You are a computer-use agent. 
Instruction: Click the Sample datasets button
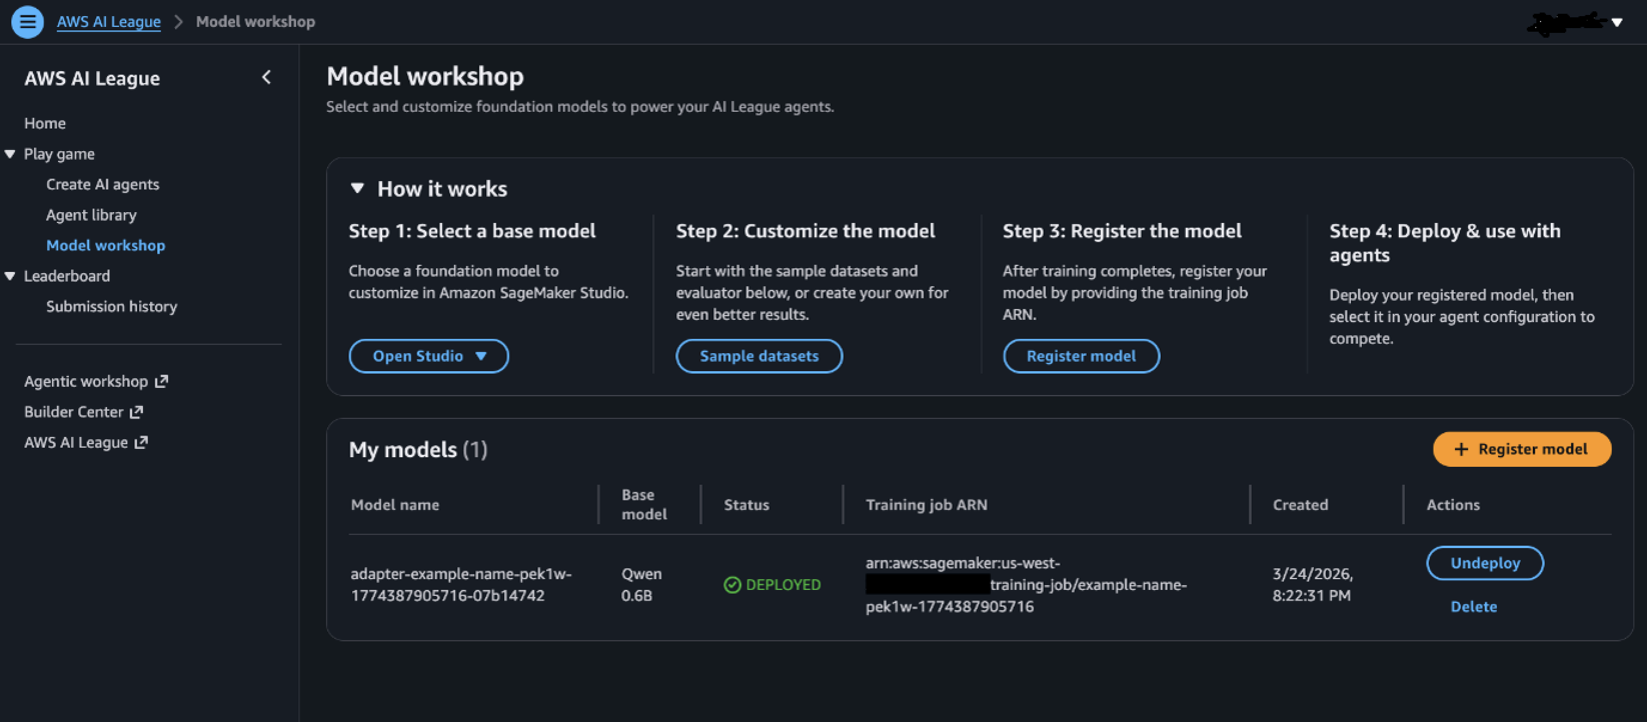[x=759, y=356]
